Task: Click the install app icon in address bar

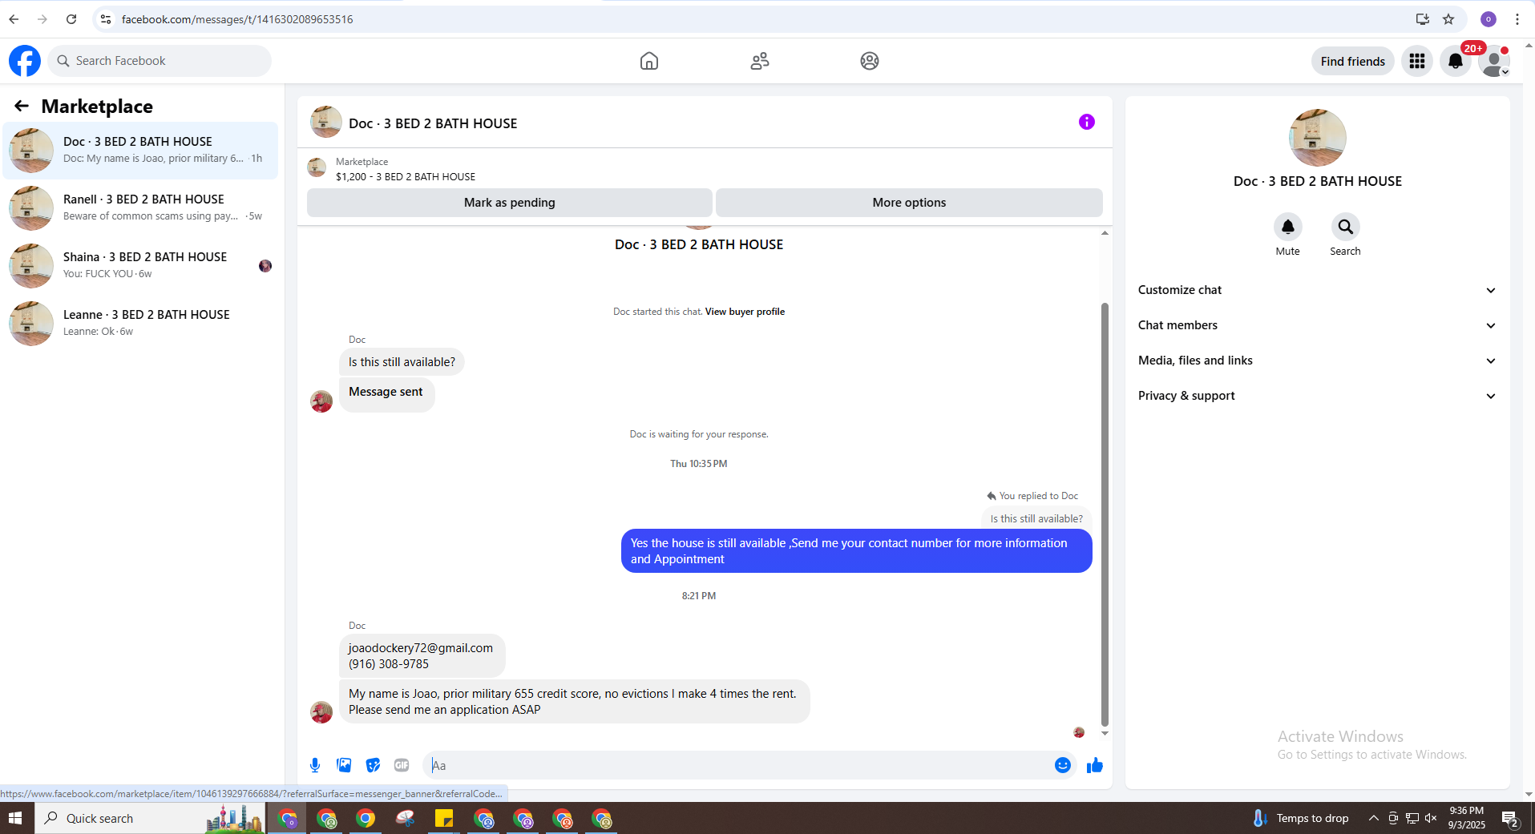Action: (x=1423, y=19)
